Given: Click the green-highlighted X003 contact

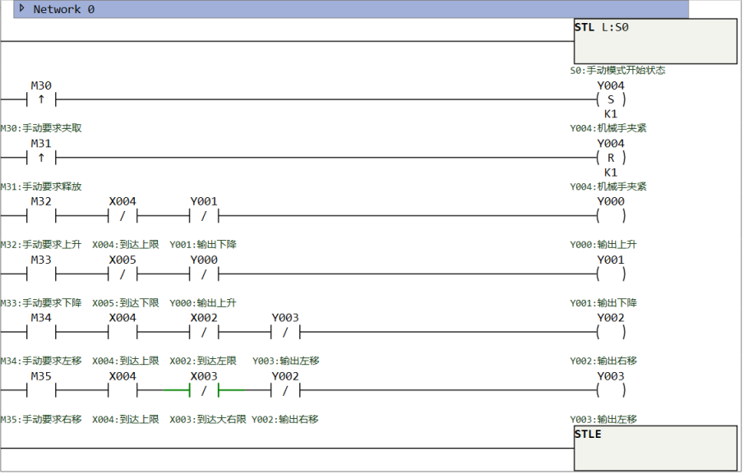Looking at the screenshot, I should click(204, 391).
